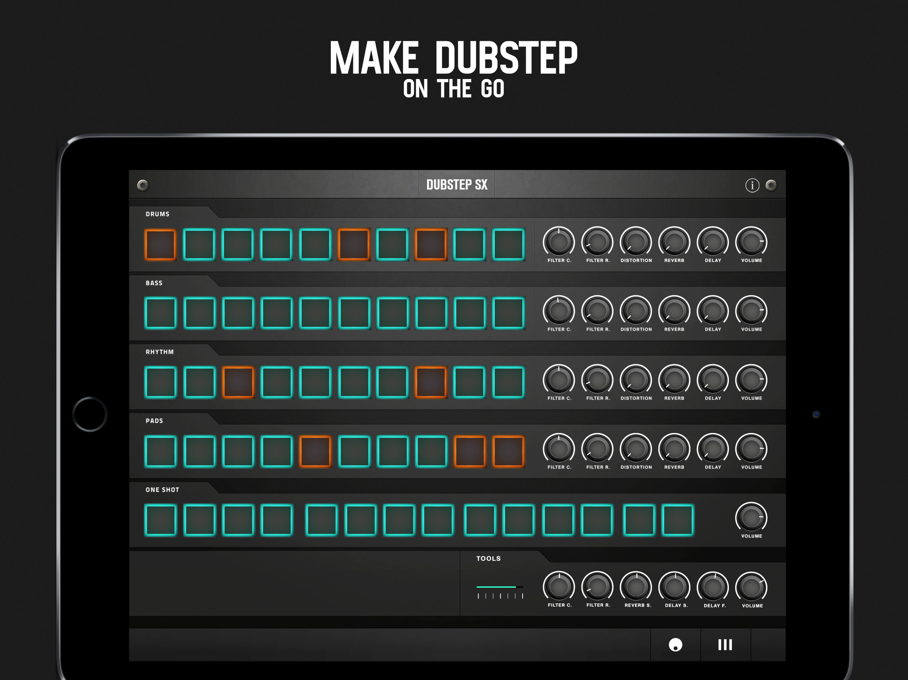Click the One Shot Volume knob
The height and width of the screenshot is (680, 908).
coord(751,518)
